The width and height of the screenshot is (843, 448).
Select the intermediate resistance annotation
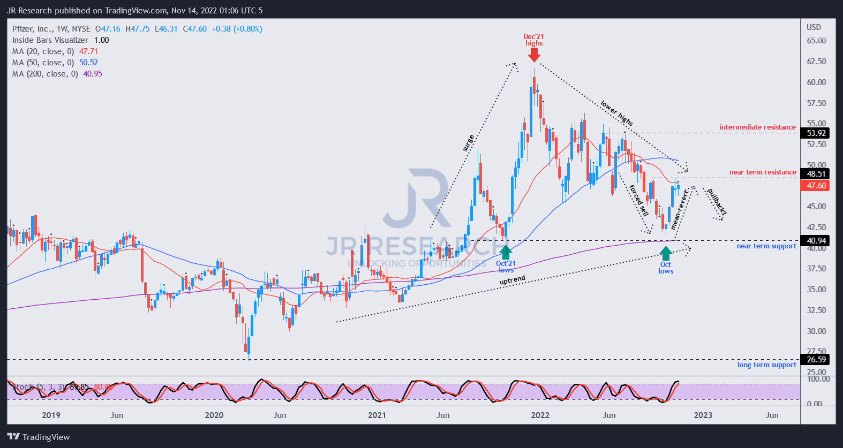coord(757,127)
